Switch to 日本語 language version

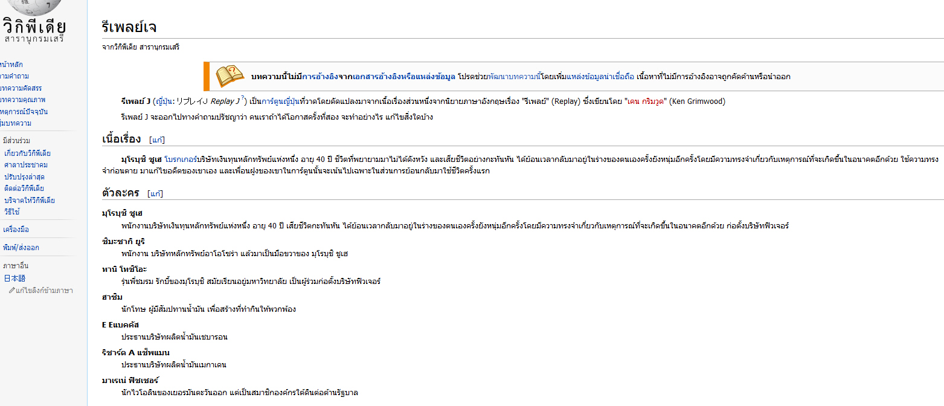pos(15,279)
